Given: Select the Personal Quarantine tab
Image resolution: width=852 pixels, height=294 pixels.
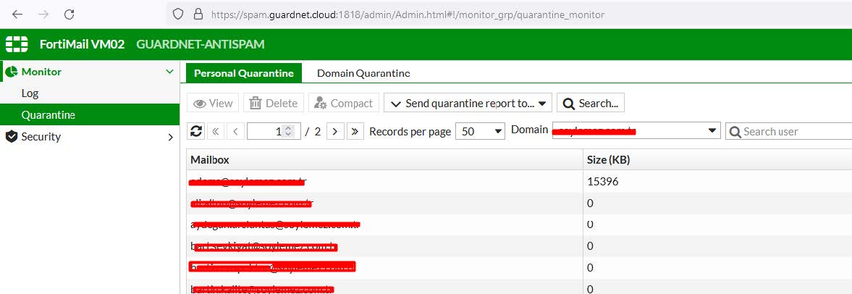Looking at the screenshot, I should point(243,73).
